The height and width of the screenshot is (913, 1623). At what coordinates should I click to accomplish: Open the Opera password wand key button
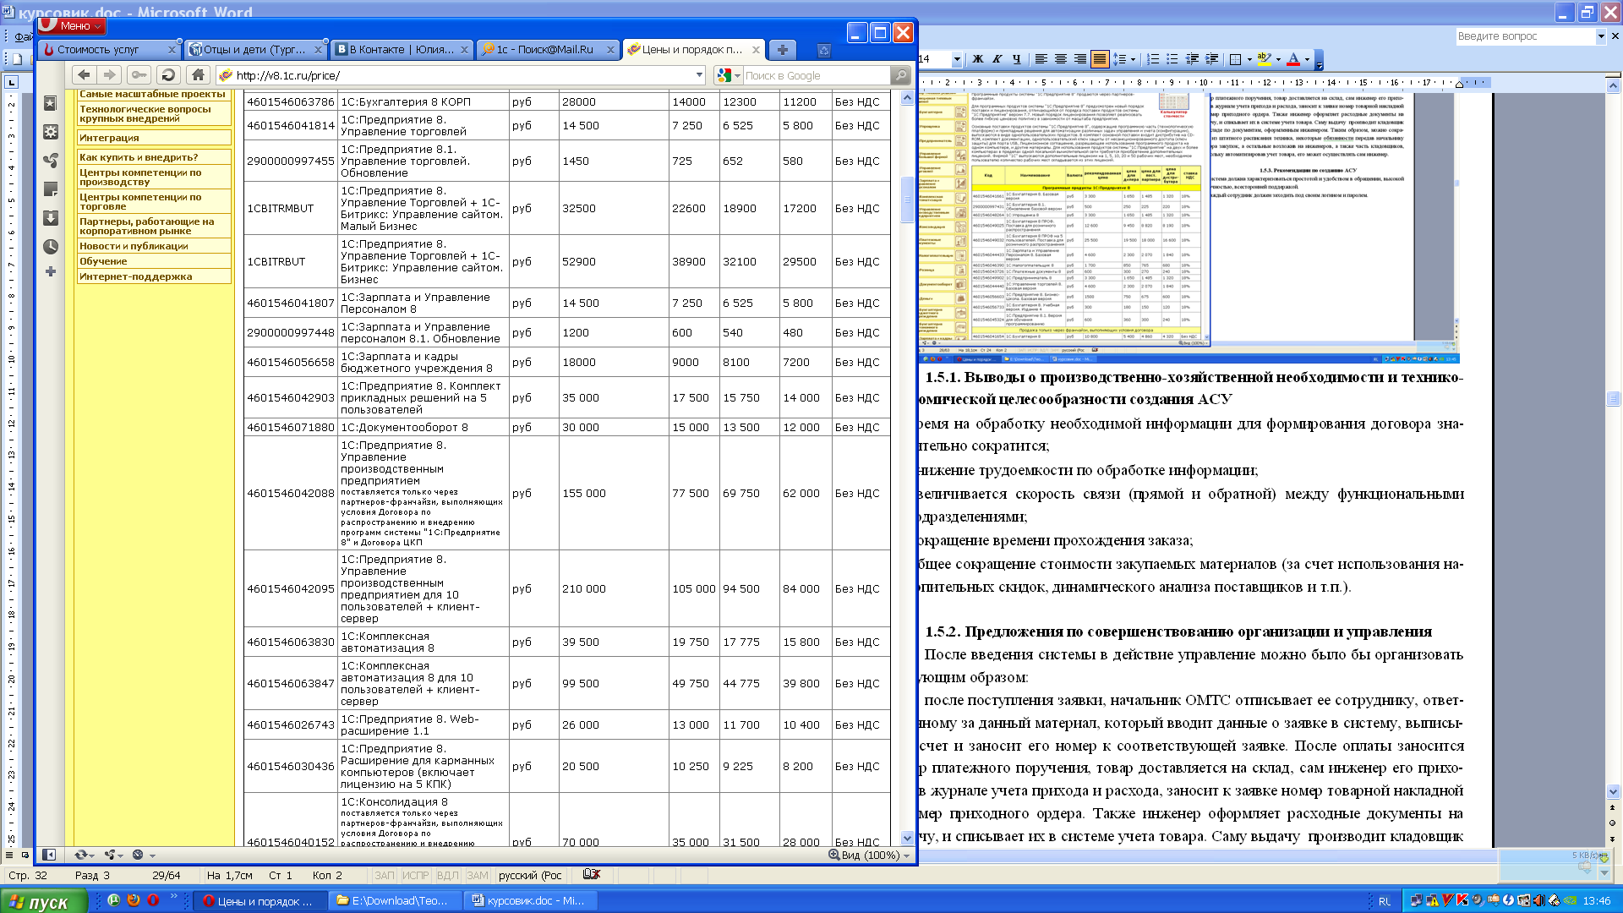139,75
